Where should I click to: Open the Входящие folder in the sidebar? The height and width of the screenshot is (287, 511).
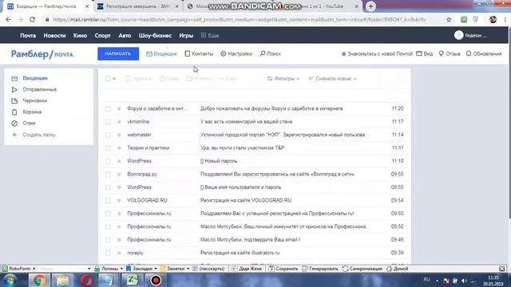pos(35,78)
